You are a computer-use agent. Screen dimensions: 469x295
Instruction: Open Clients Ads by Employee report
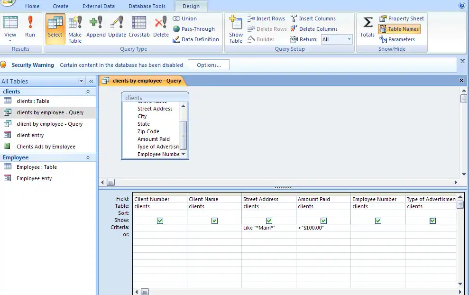46,147
